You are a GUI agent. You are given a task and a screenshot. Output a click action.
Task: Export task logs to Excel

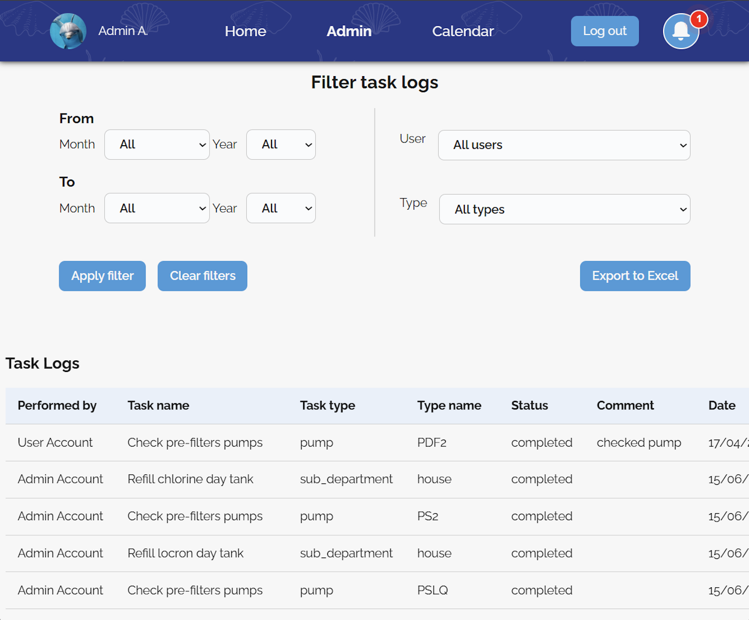(635, 276)
